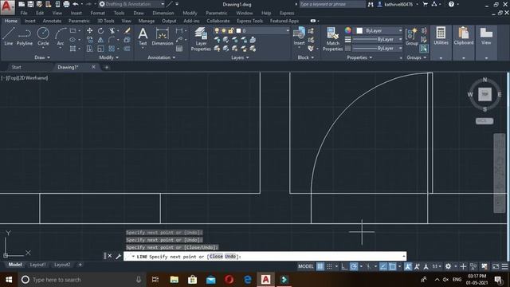
Task: Click the Undo arrow in quick access toolbar
Action: (x=76, y=4)
